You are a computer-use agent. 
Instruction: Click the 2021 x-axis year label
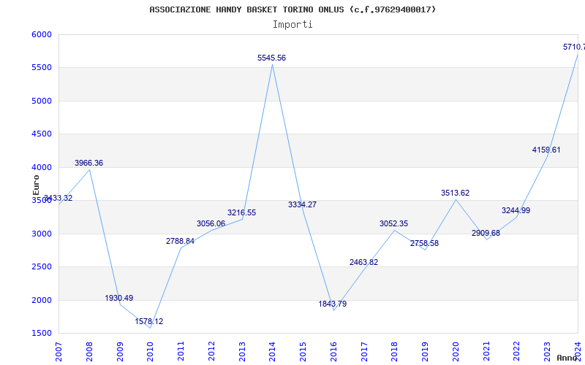[x=486, y=352]
